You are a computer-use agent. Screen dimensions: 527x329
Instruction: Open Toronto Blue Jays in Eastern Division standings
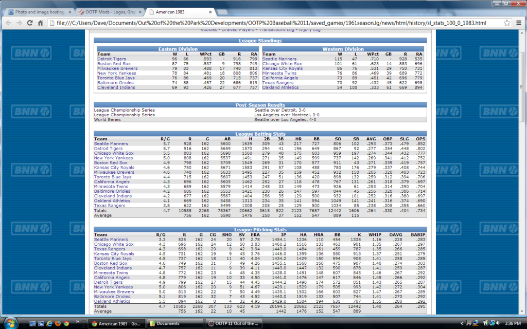point(116,78)
